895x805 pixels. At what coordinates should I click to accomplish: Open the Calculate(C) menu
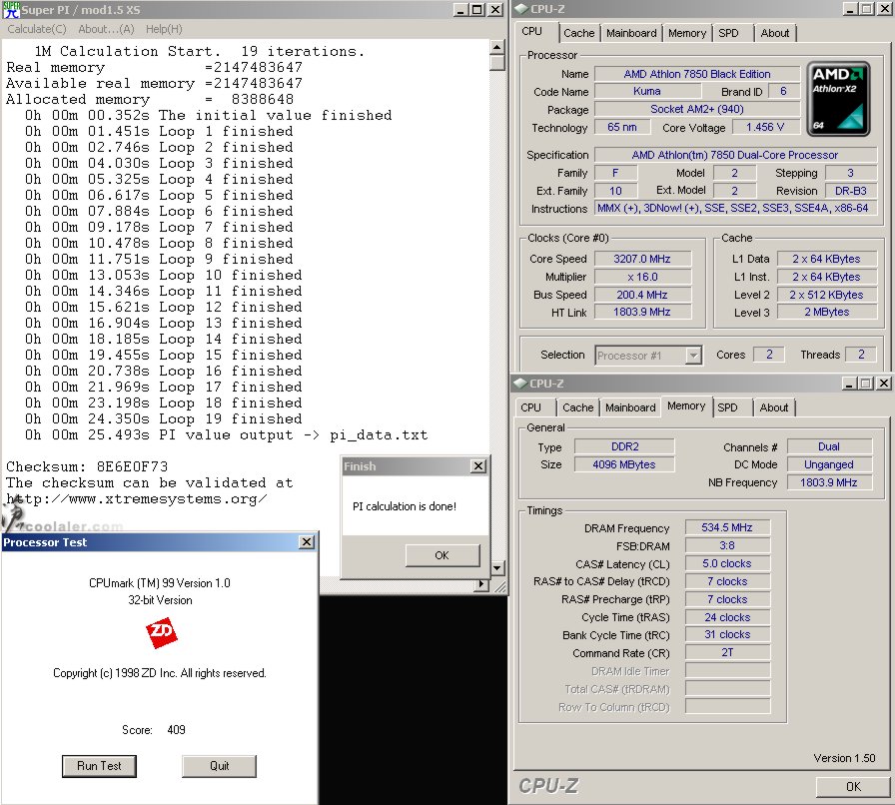[x=37, y=29]
